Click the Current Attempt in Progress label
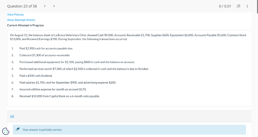The width and height of the screenshot is (258, 137). pos(25,25)
